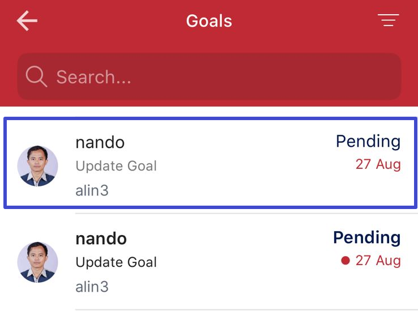418x311 pixels.
Task: Click the red unread dot indicator
Action: pyautogui.click(x=345, y=261)
